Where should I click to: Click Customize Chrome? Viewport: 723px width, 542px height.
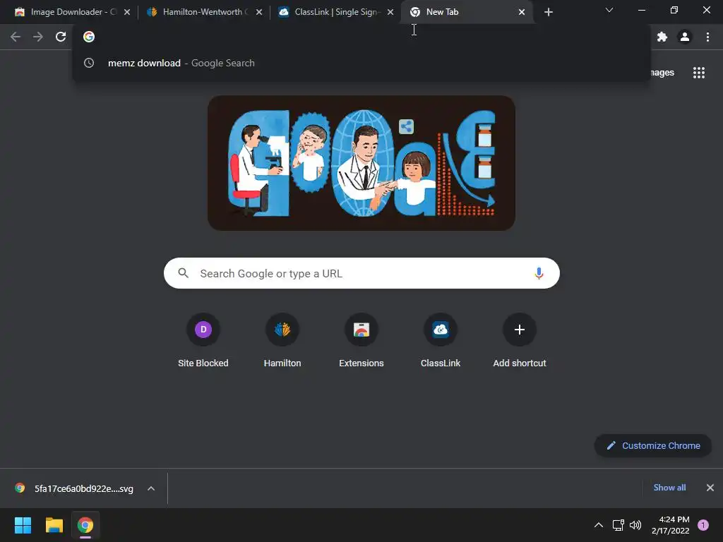[653, 446]
